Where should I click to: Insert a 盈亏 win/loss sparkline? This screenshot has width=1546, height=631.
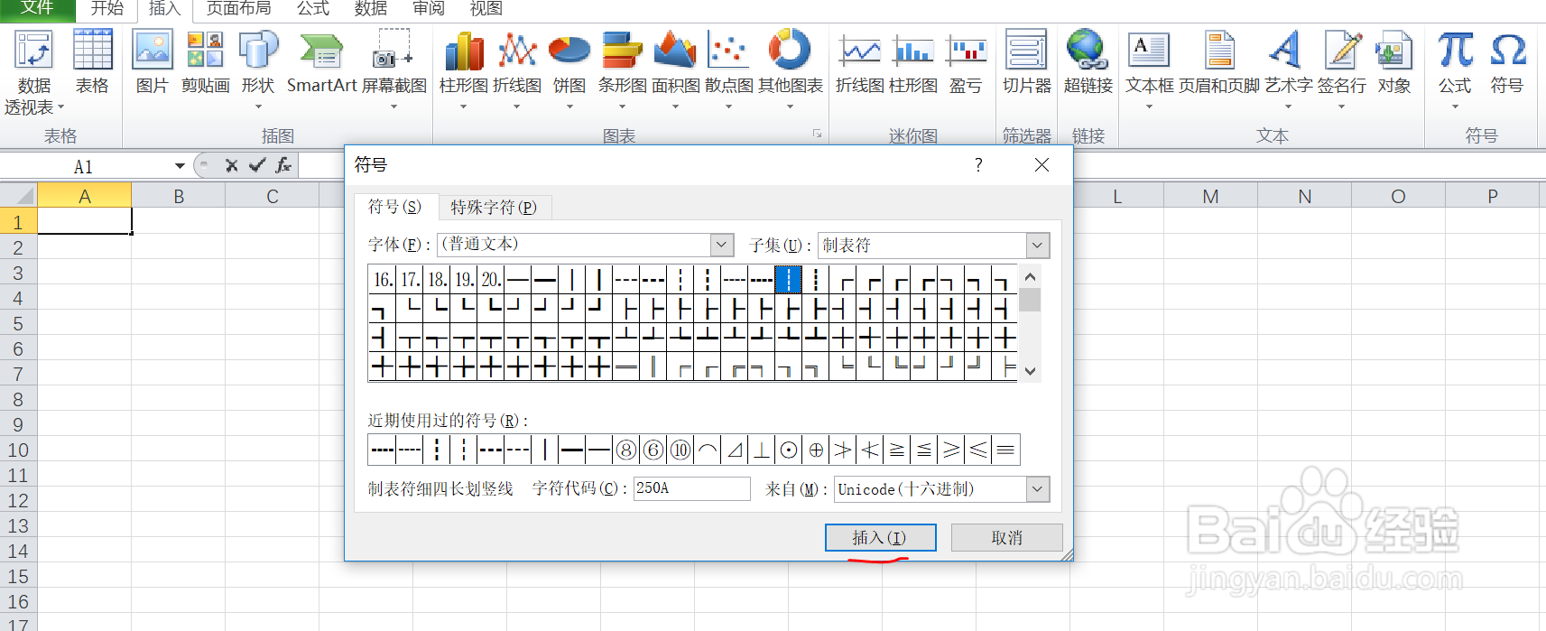click(966, 61)
